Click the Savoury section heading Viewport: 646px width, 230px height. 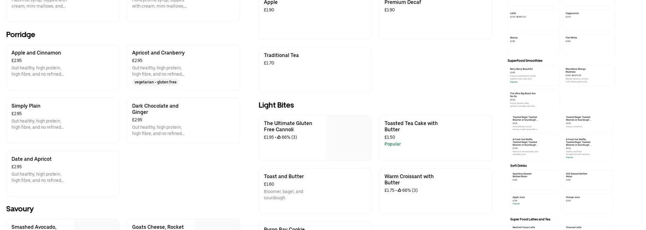[20, 209]
